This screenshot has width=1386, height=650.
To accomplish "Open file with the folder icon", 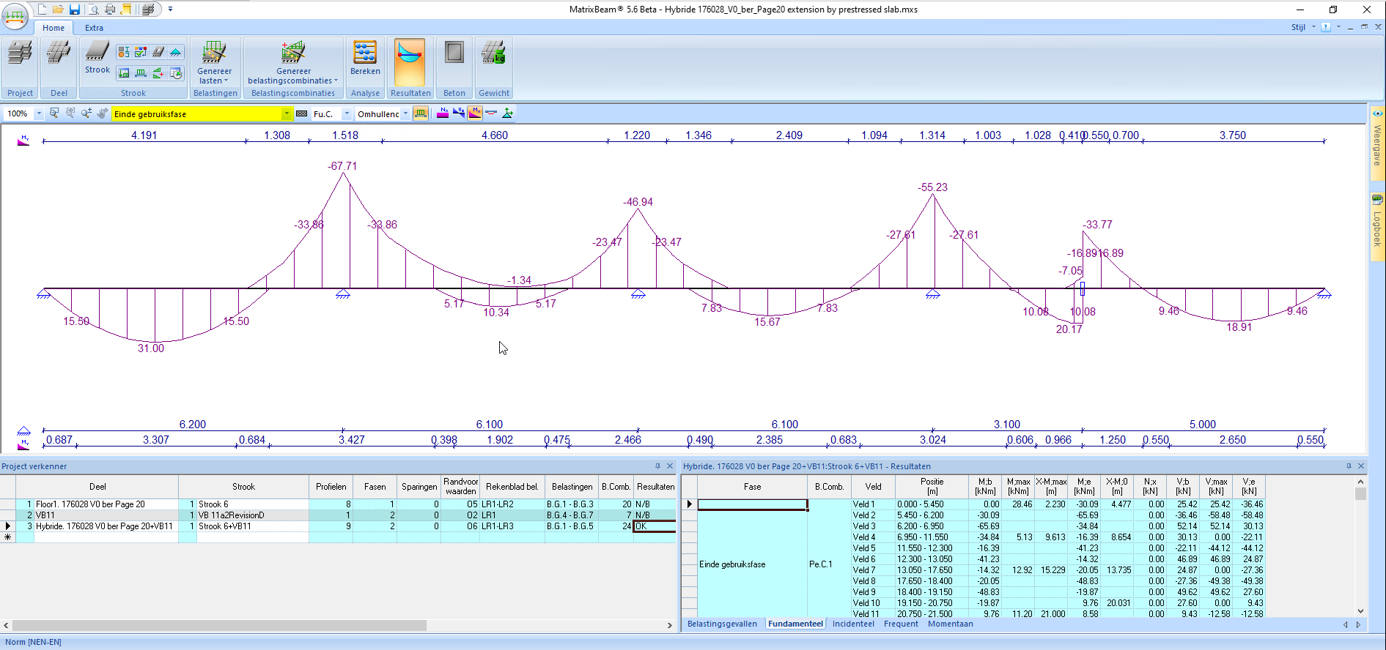I will (x=58, y=10).
